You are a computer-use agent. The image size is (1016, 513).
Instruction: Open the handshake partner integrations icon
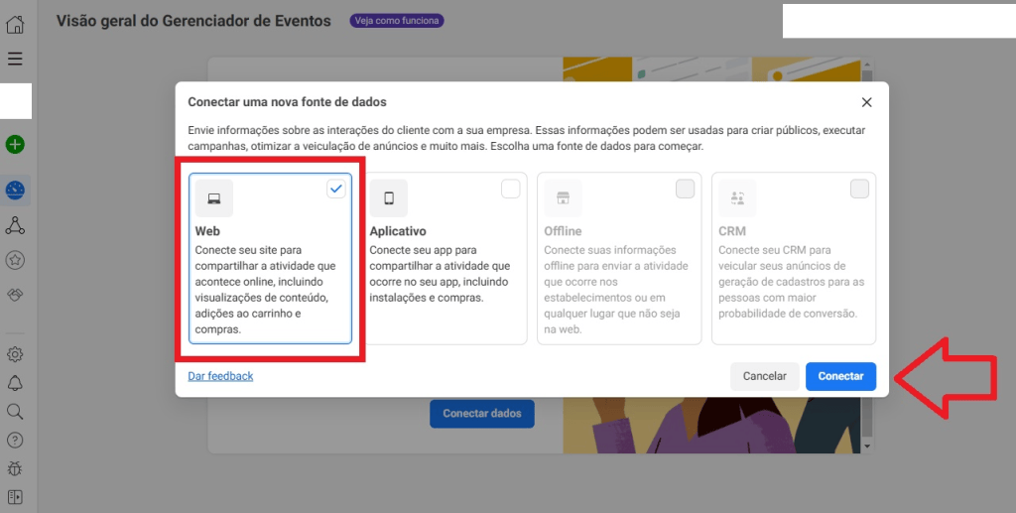point(15,295)
